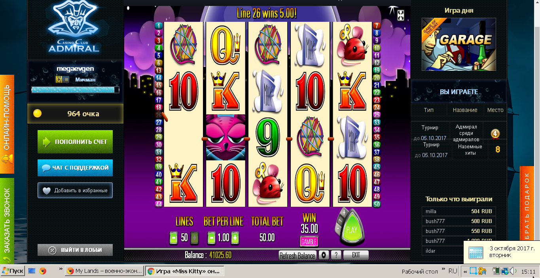Decrease number of lines with minus

point(173,238)
